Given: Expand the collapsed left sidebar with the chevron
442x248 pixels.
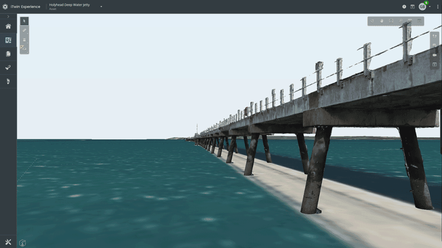Looking at the screenshot, I should point(8,16).
